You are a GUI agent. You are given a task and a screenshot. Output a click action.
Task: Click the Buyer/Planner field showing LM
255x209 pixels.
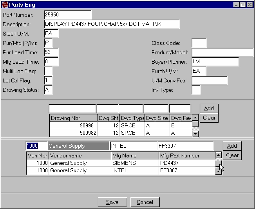[x=215, y=62]
